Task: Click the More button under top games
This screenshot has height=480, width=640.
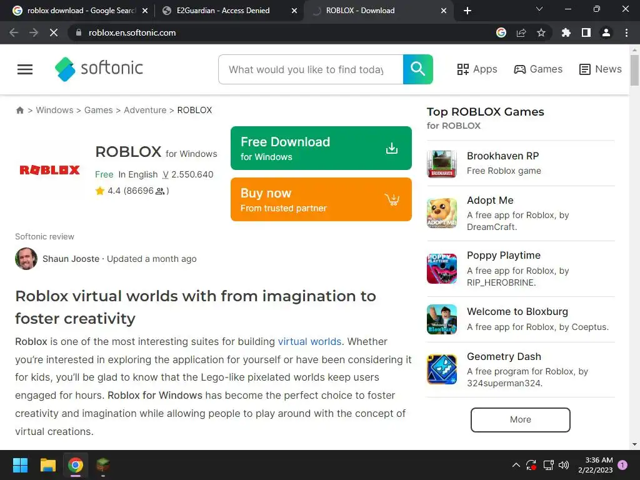Action: [521, 419]
